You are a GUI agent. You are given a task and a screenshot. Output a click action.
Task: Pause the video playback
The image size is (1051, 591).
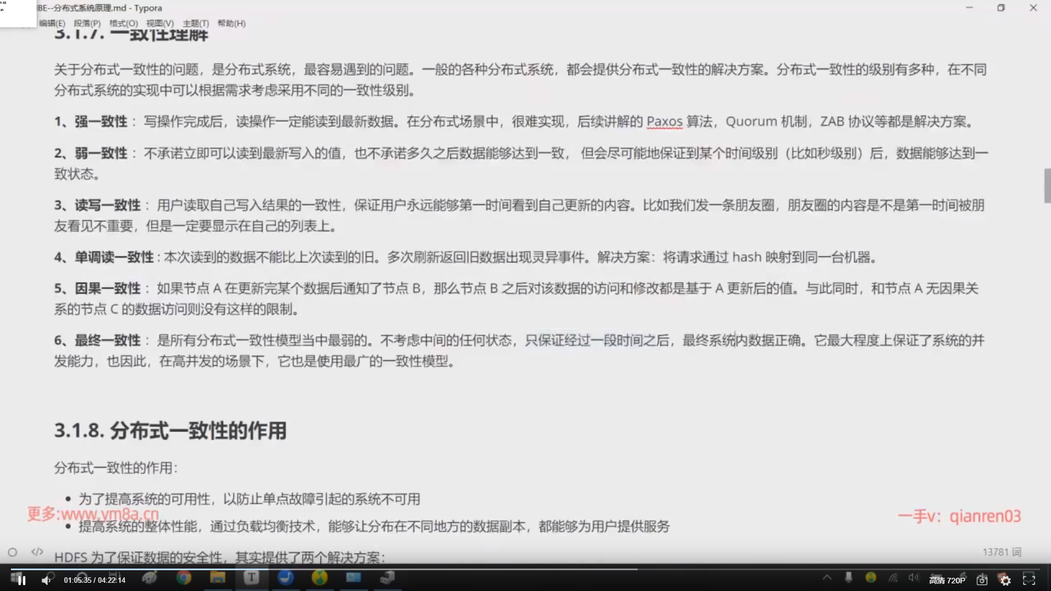pyautogui.click(x=21, y=580)
